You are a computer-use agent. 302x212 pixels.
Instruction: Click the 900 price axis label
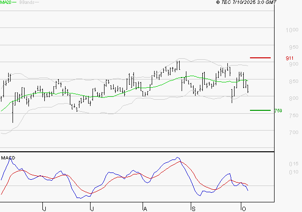pyautogui.click(x=293, y=64)
